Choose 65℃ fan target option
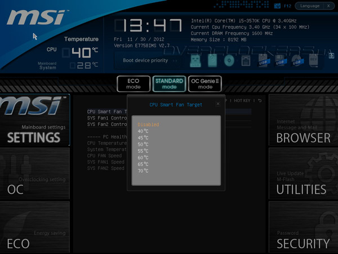 [143, 164]
